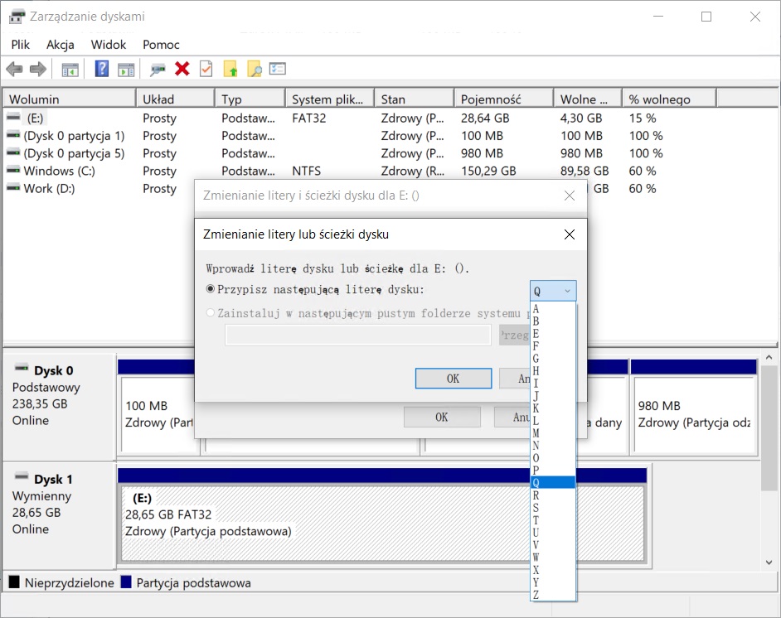This screenshot has width=781, height=618.
Task: Click the red X delete icon
Action: point(182,70)
